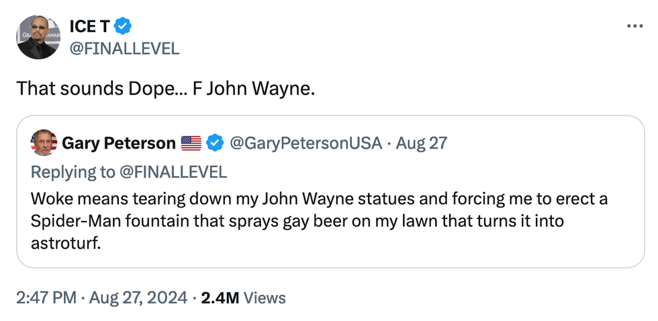658x321 pixels.
Task: Click the 'Views' label in the footer
Action: click(265, 297)
